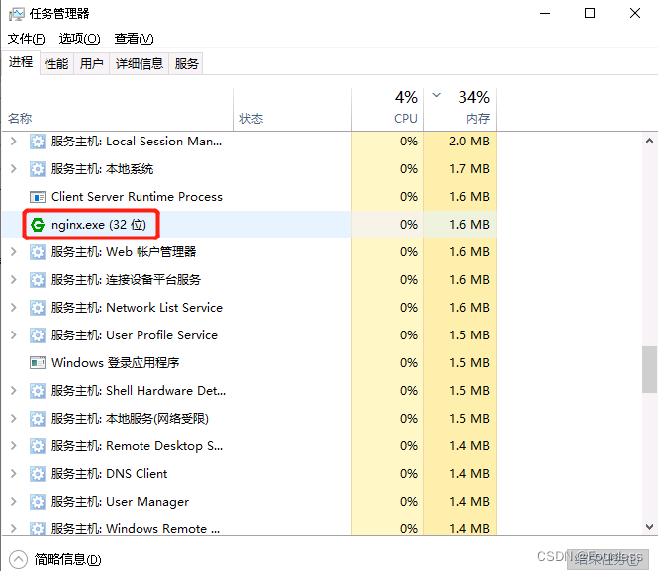Click gear icon of Network List Service
This screenshot has height=571, width=658.
click(x=38, y=308)
